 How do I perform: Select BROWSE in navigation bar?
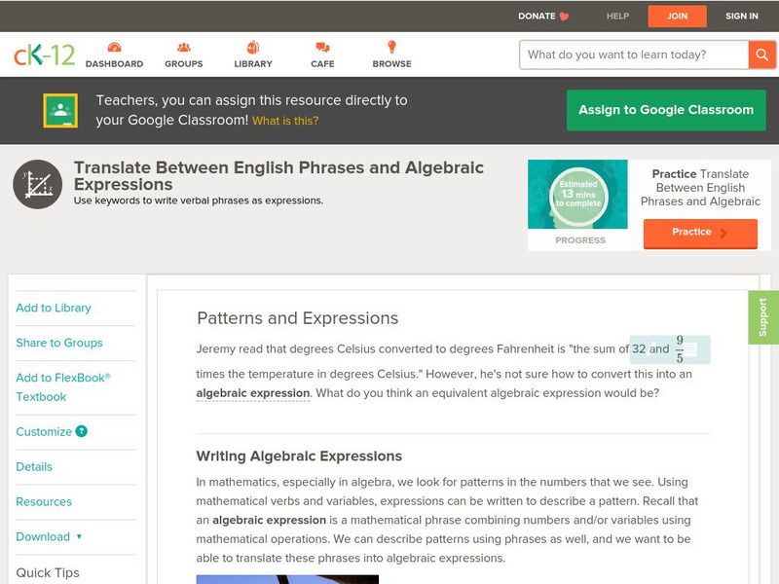point(392,63)
